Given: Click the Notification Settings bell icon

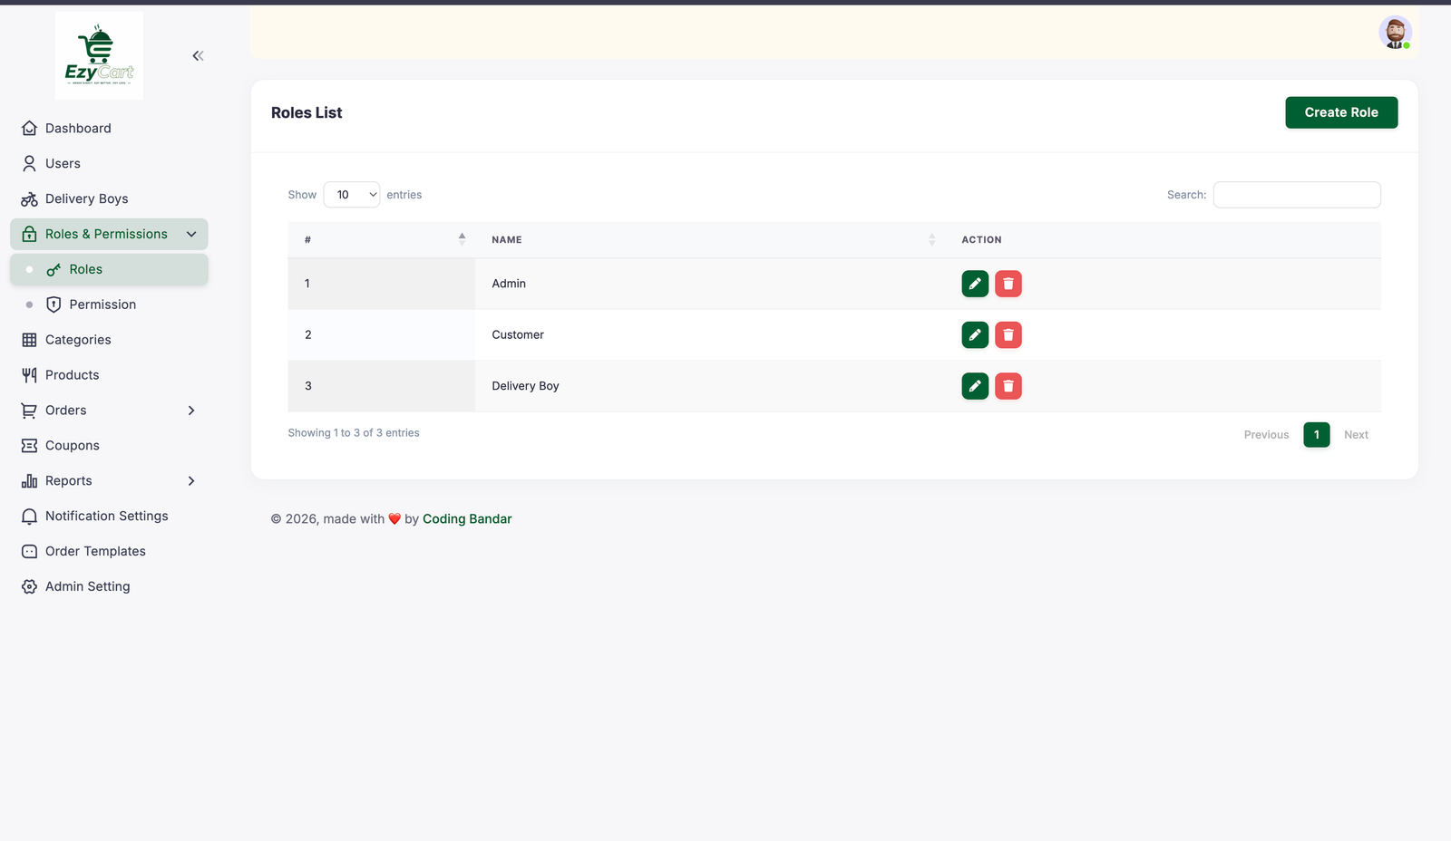Looking at the screenshot, I should point(29,517).
